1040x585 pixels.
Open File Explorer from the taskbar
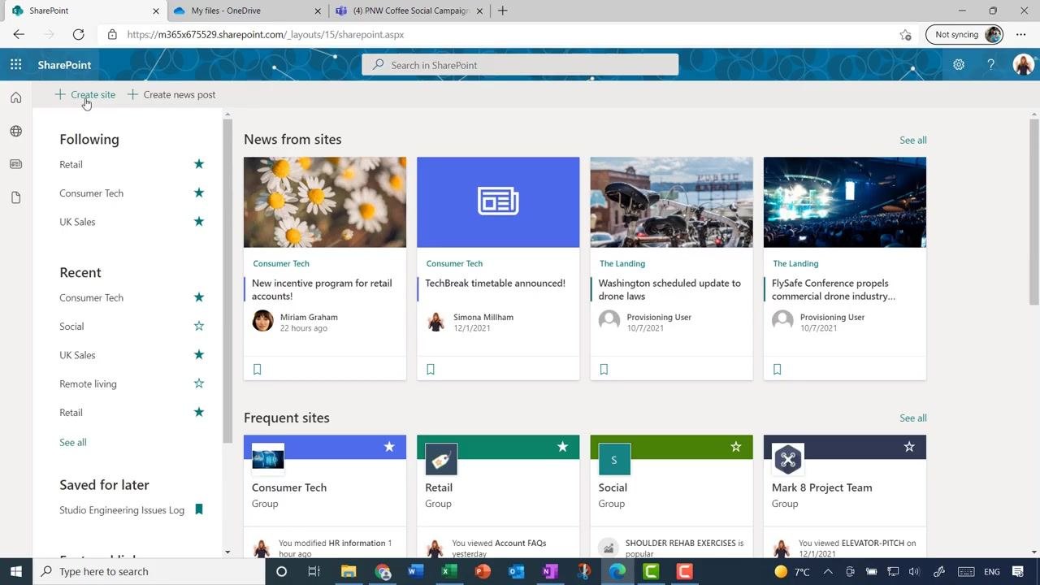(348, 571)
